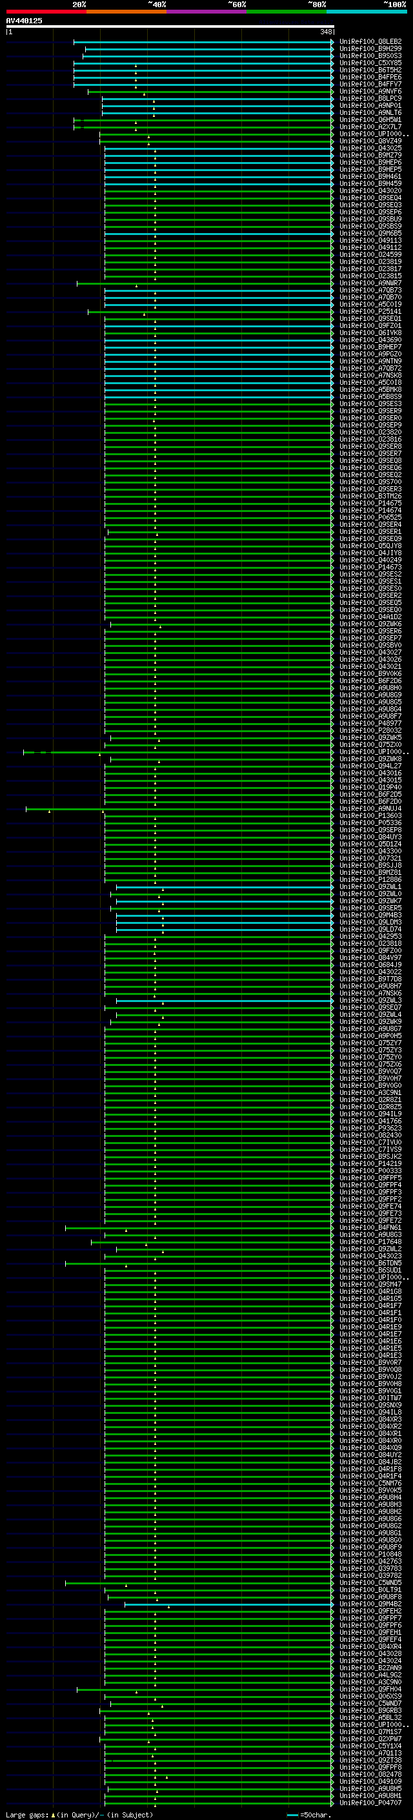
Task: Click the UniRef100_B8LPC9 label
Action: tap(370, 98)
